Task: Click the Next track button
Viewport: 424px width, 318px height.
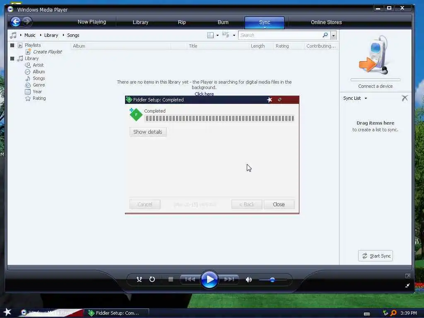Action: tap(229, 279)
